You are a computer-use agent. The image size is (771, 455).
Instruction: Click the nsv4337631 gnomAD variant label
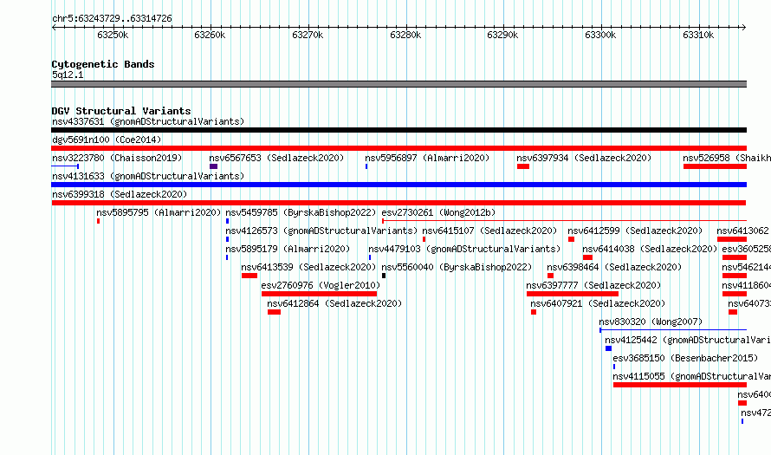[x=148, y=121]
